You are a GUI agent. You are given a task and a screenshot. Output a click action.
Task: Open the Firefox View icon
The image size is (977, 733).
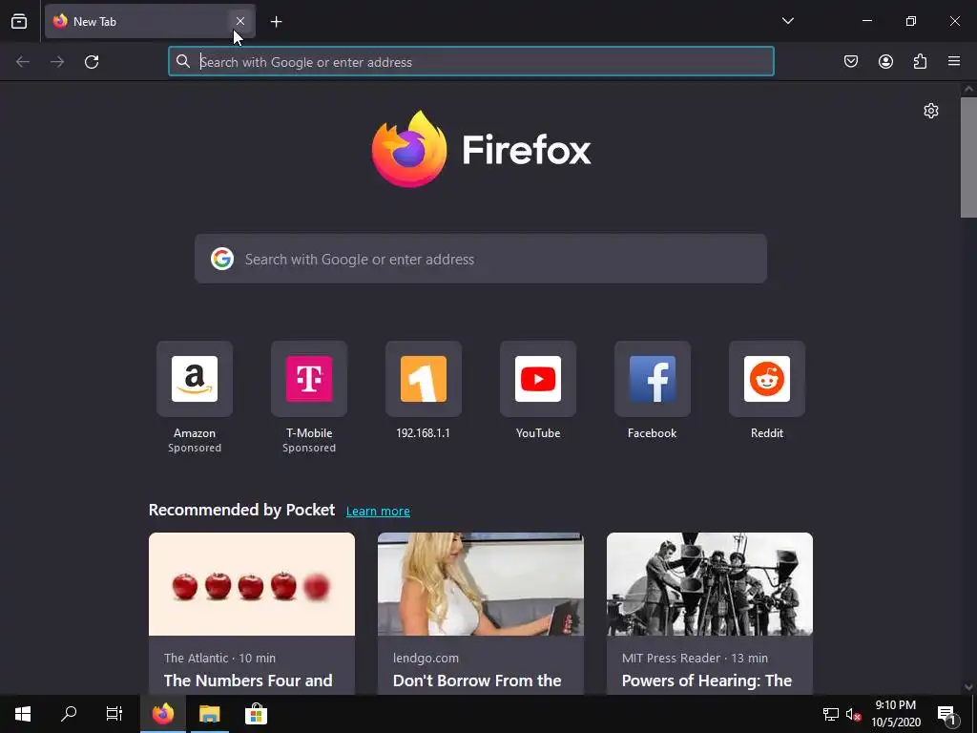pos(19,21)
